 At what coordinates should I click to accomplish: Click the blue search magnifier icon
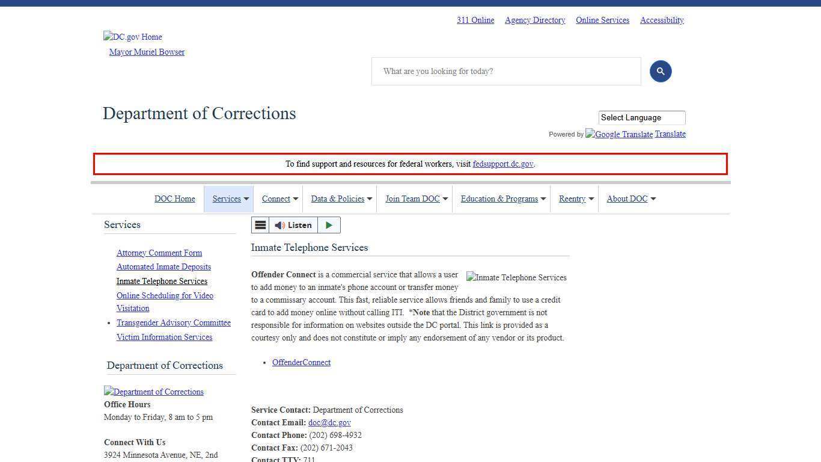660,71
